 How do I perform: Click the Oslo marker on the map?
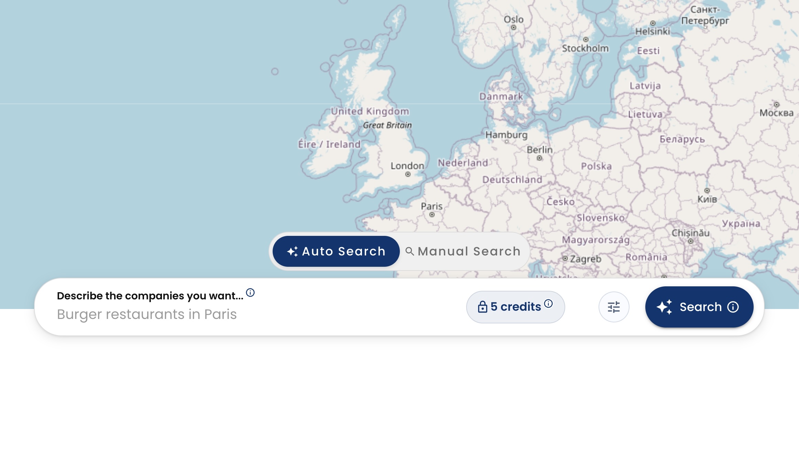click(x=513, y=27)
